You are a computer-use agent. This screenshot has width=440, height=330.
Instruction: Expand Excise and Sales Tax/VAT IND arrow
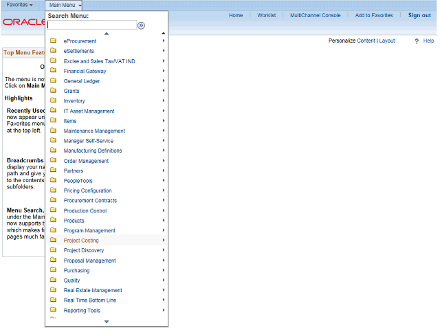pos(164,61)
